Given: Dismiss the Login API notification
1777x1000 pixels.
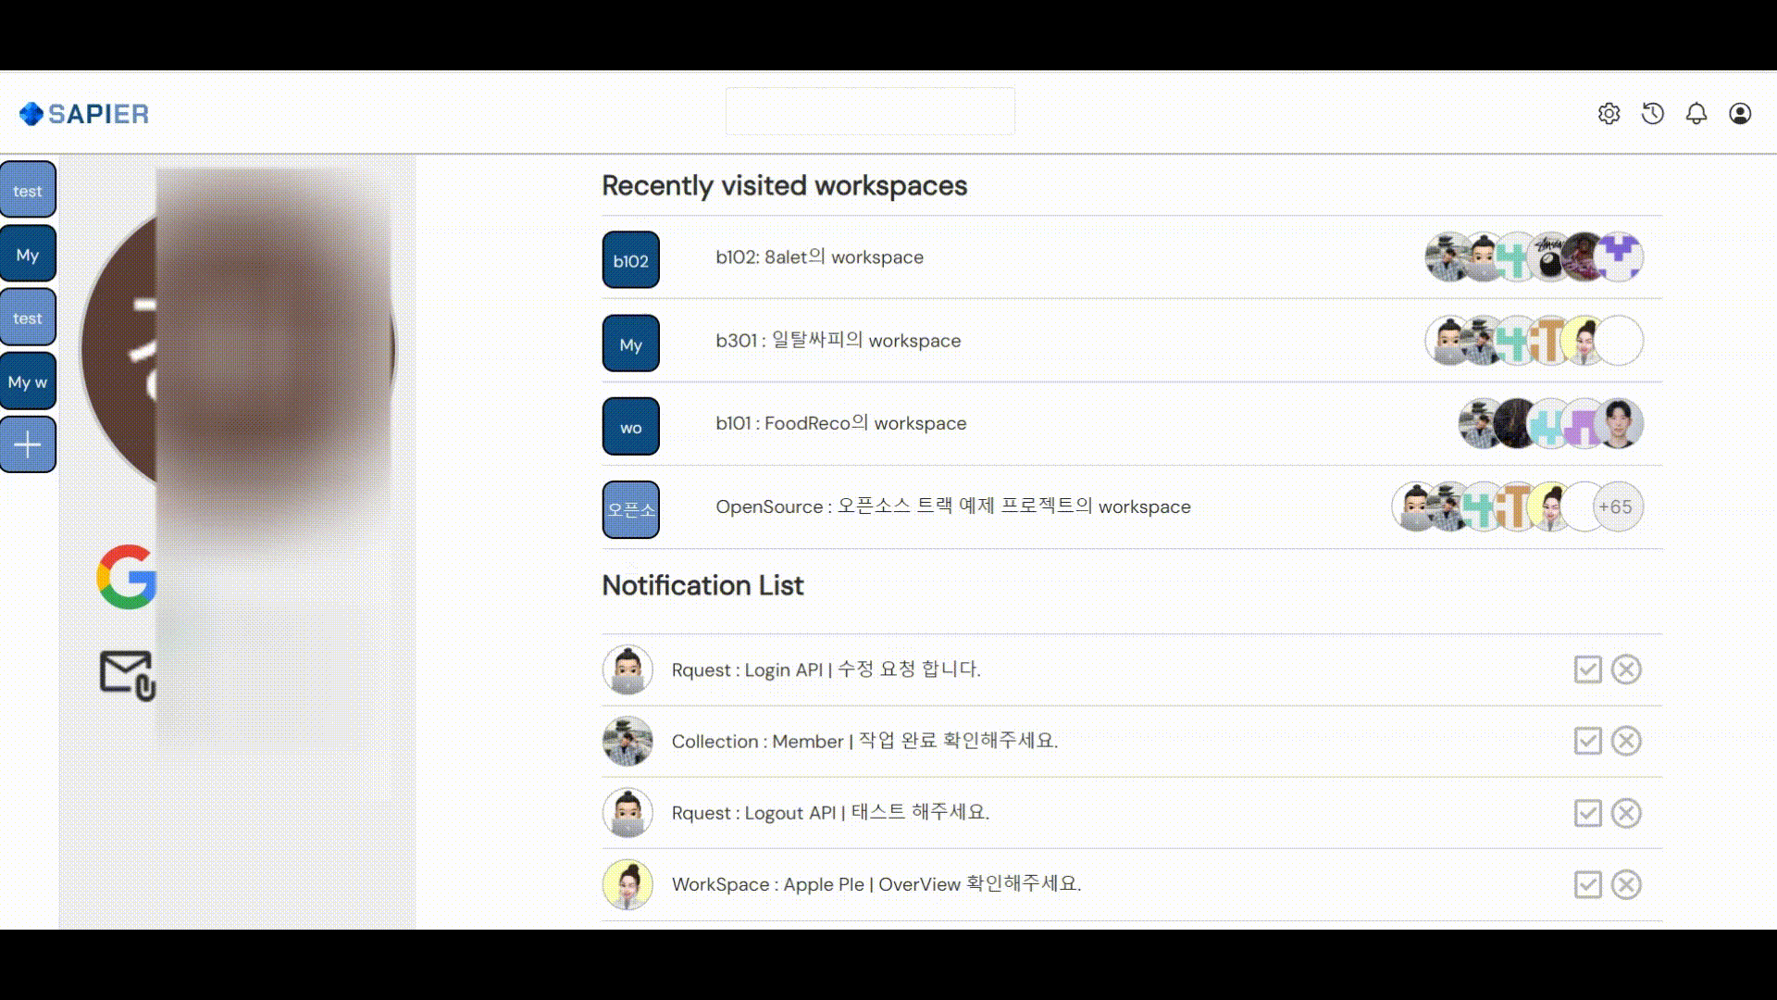Looking at the screenshot, I should (1625, 669).
